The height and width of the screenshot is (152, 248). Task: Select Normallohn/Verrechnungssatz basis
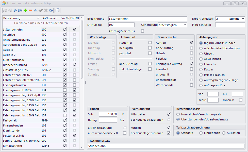(178, 114)
